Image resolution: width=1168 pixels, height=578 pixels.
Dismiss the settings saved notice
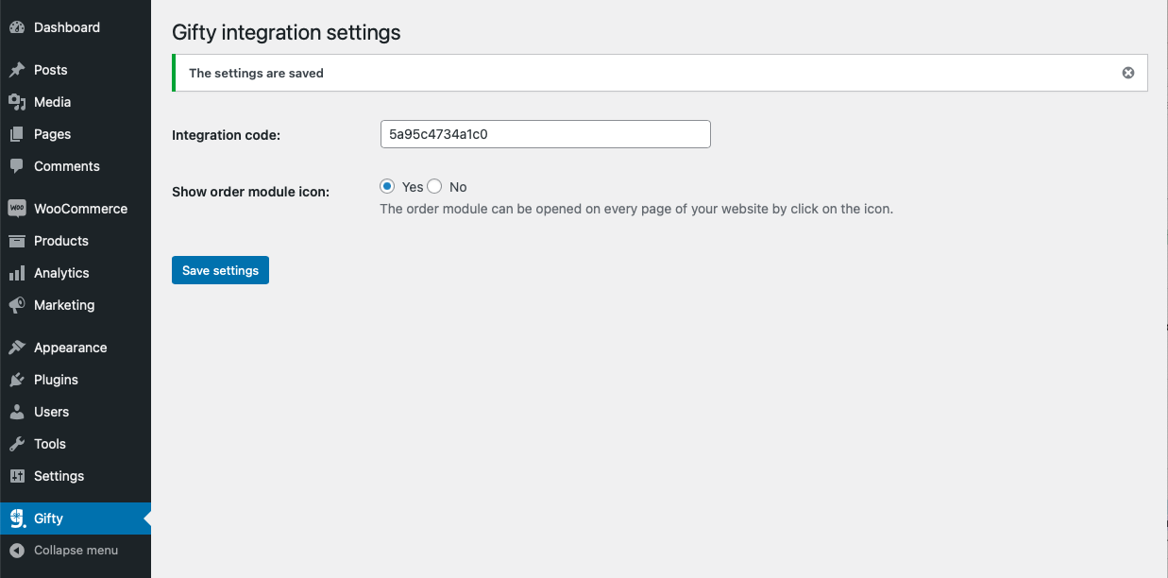coord(1128,73)
